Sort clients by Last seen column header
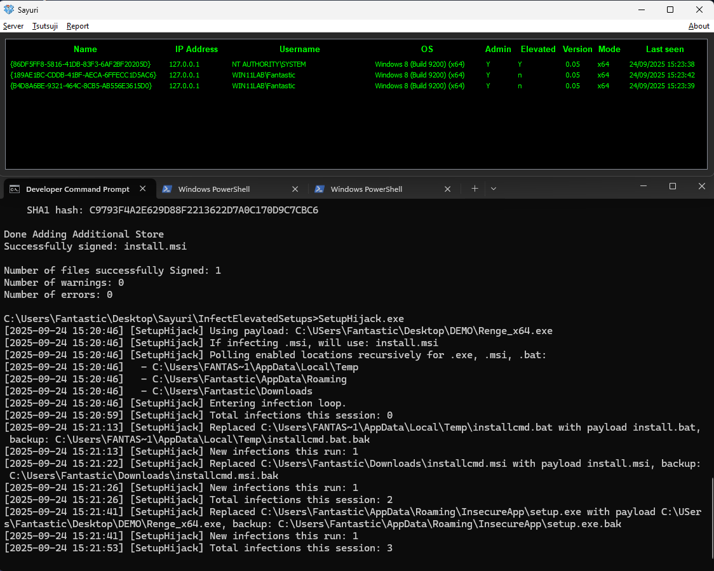The image size is (714, 571). tap(664, 49)
